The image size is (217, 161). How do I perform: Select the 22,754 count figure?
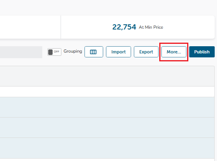(x=124, y=27)
